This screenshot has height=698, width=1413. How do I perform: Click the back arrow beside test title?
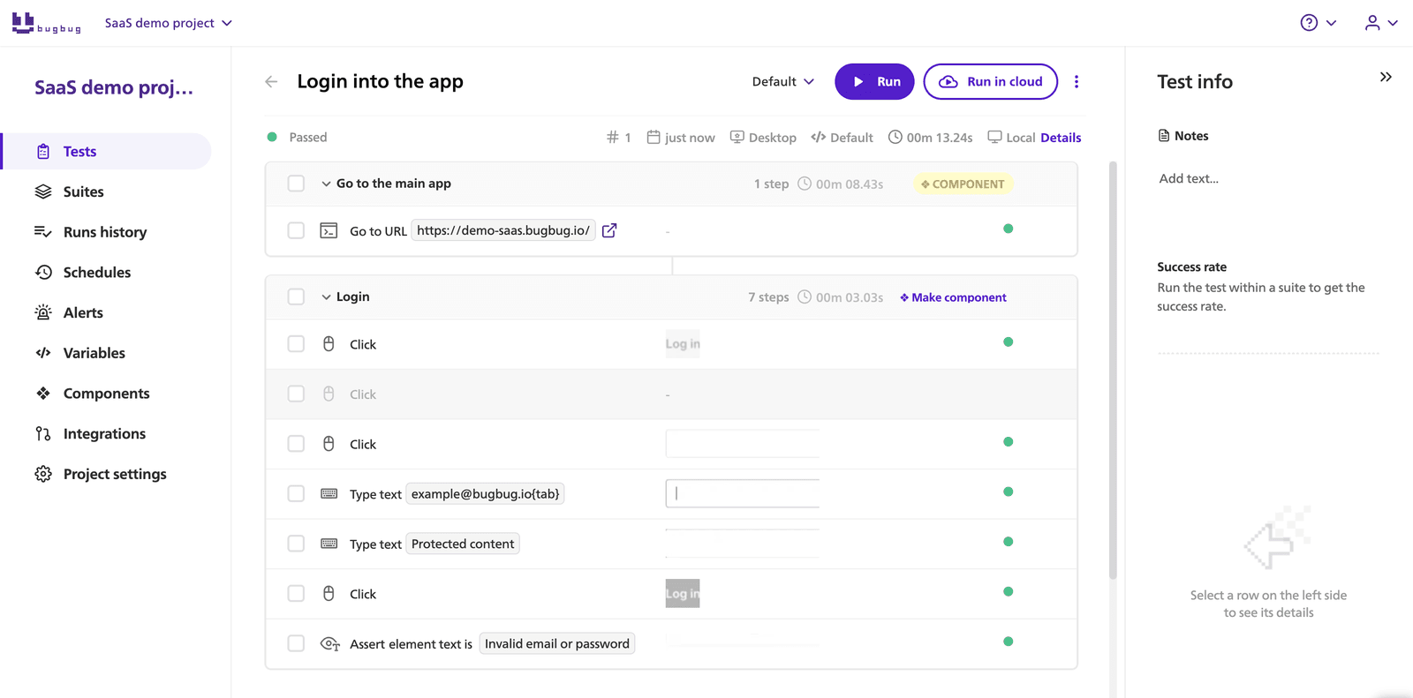pyautogui.click(x=271, y=82)
